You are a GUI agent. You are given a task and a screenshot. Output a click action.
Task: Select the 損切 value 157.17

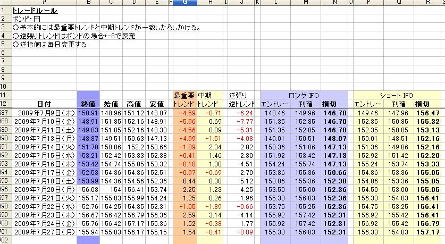pyautogui.click(x=429, y=232)
